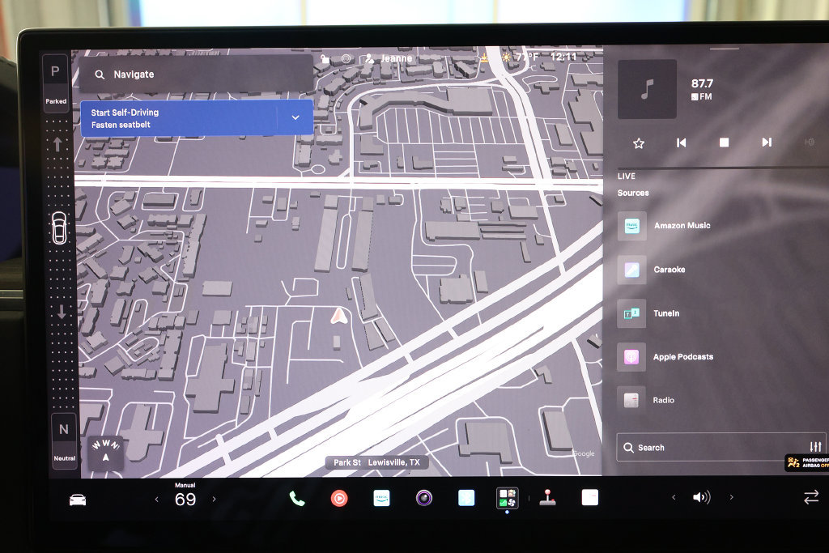Viewport: 829px width, 553px height.
Task: Open the Camera app
Action: 423,498
